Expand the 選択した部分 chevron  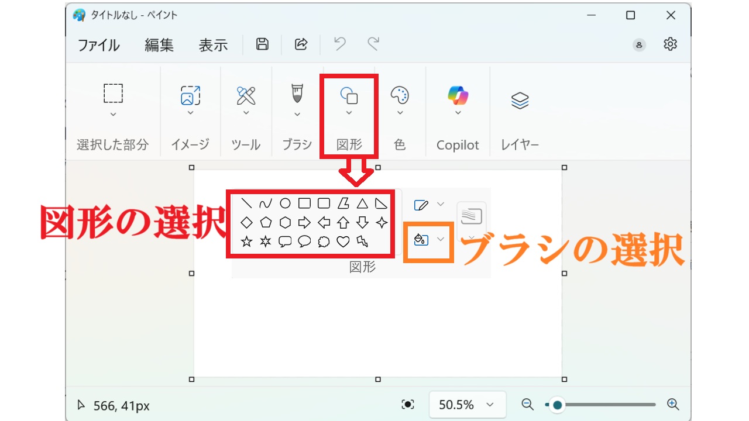pyautogui.click(x=113, y=114)
